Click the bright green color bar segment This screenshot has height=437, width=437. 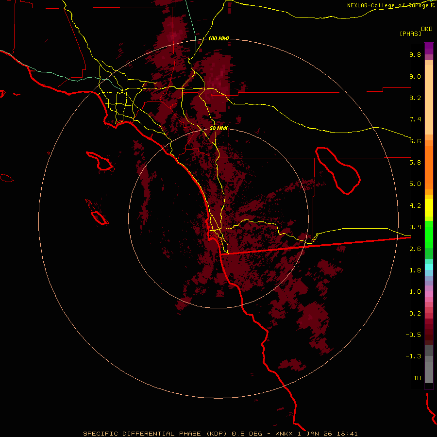tap(429, 234)
